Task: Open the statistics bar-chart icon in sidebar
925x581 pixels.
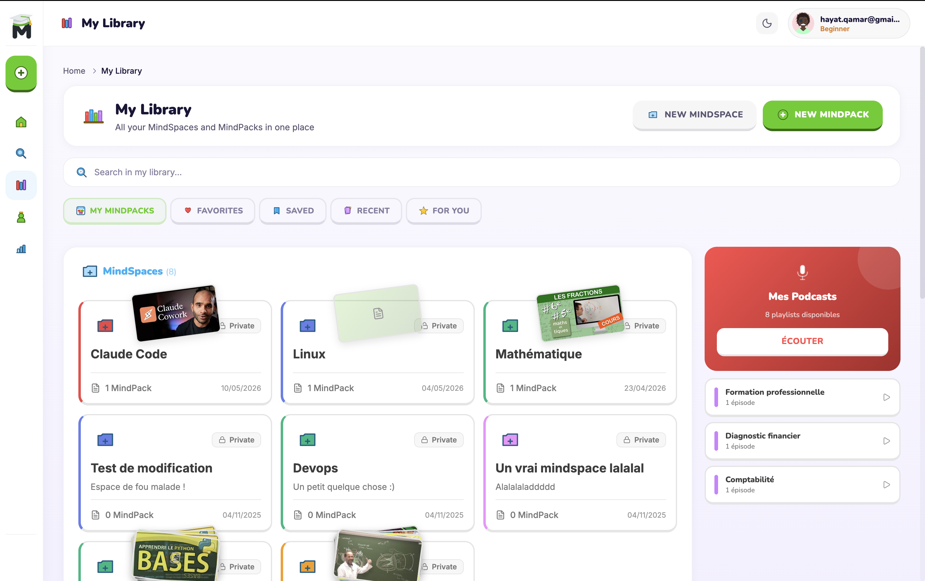Action: (21, 249)
